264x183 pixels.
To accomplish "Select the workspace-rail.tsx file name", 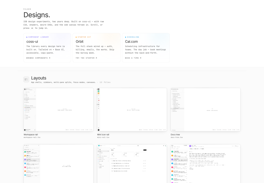I will coord(32,137).
